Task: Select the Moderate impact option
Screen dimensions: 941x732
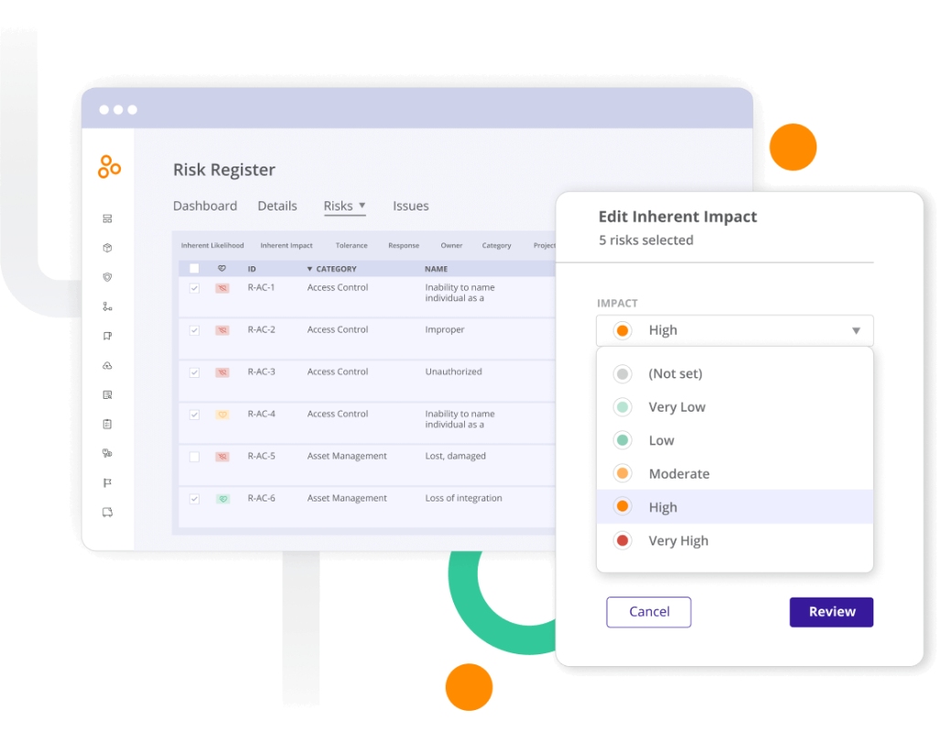Action: tap(734, 473)
